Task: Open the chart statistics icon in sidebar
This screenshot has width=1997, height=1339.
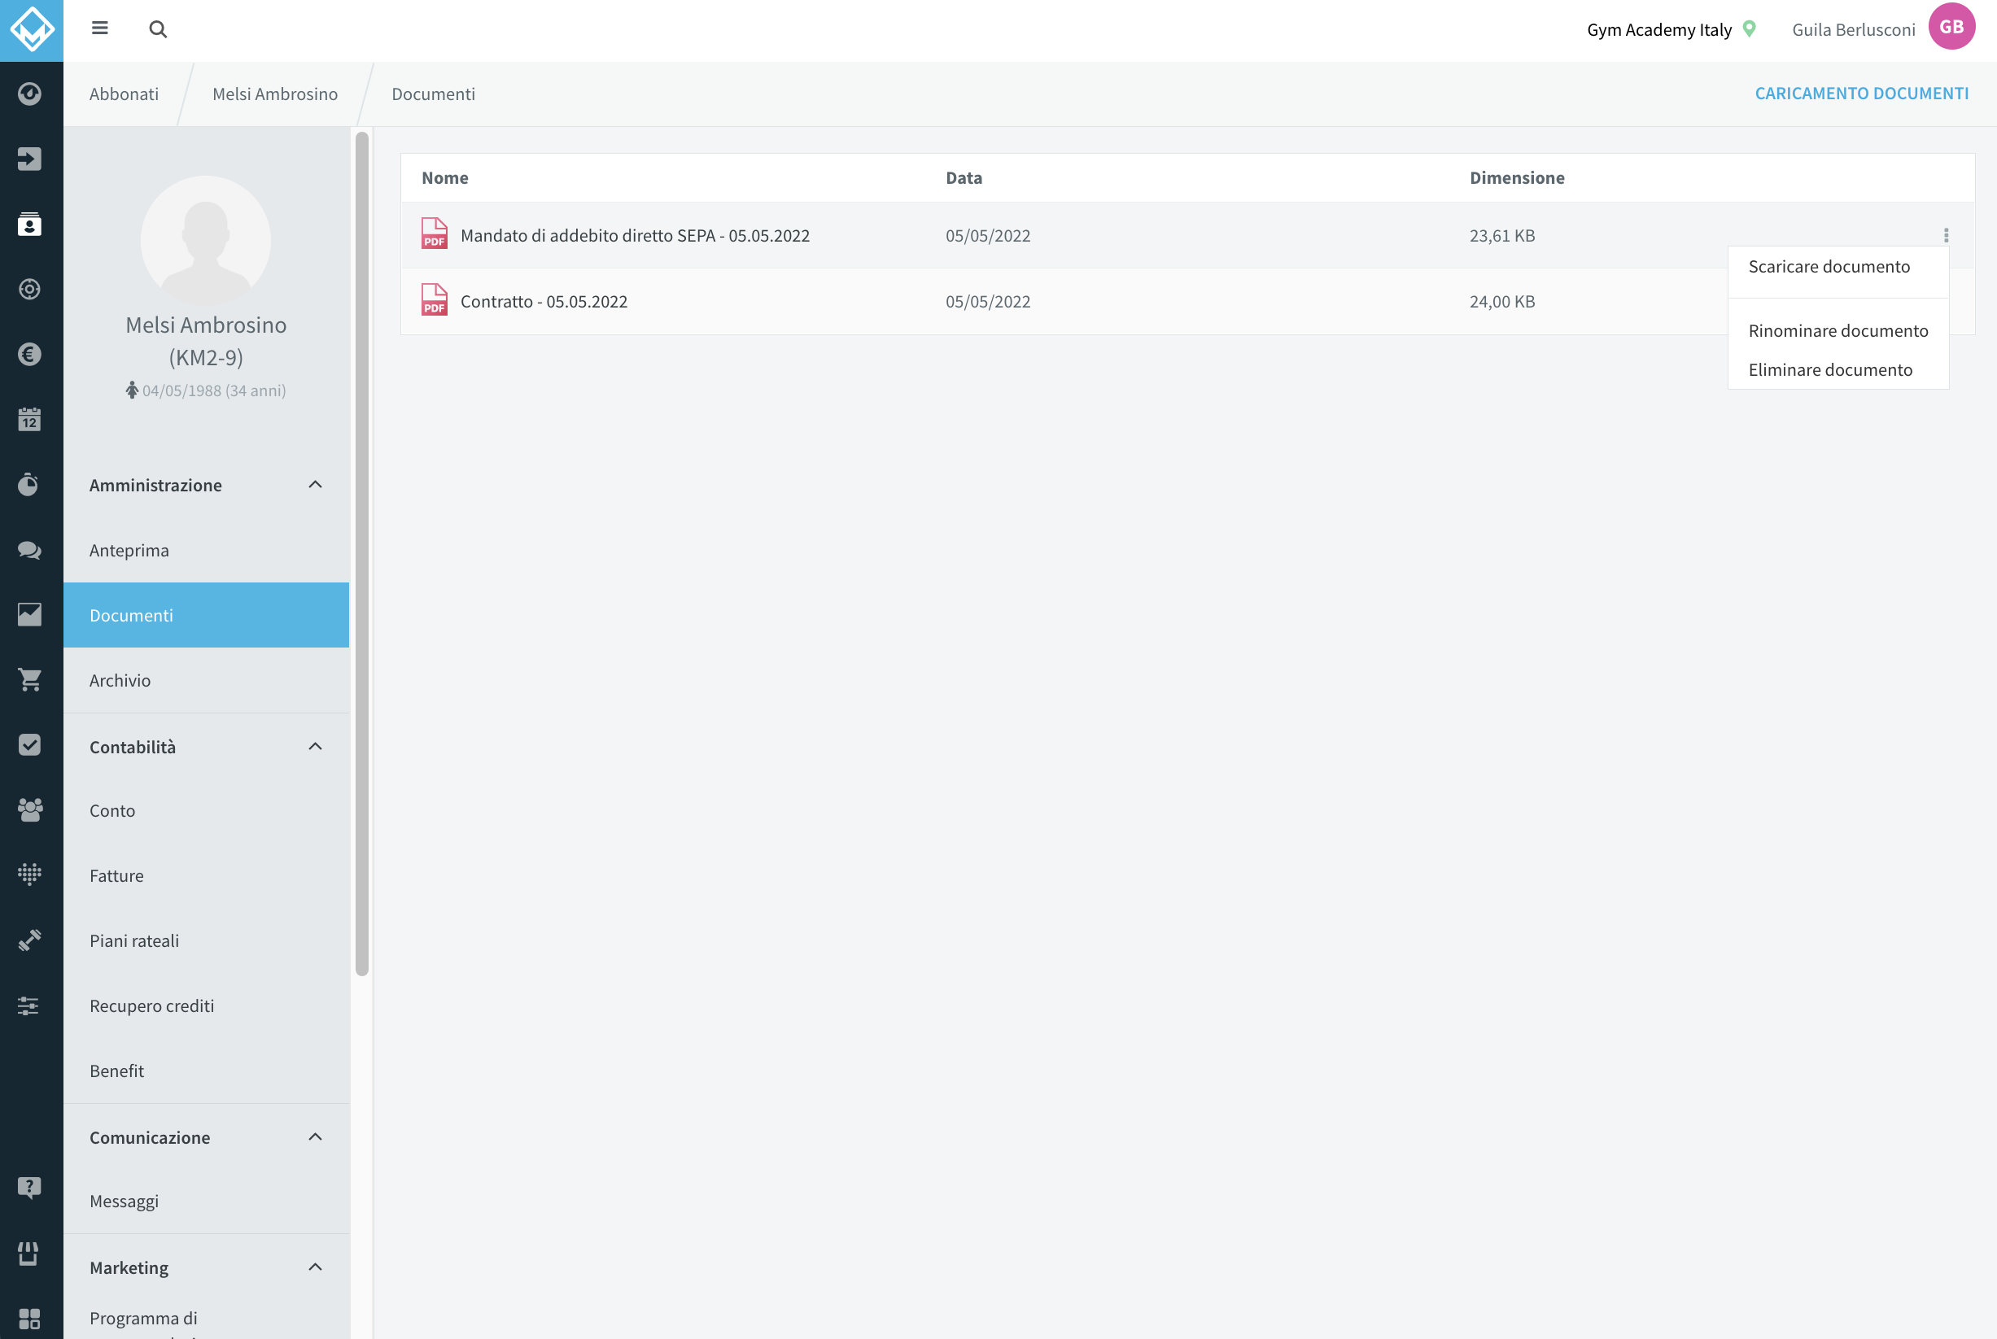Action: coord(30,615)
